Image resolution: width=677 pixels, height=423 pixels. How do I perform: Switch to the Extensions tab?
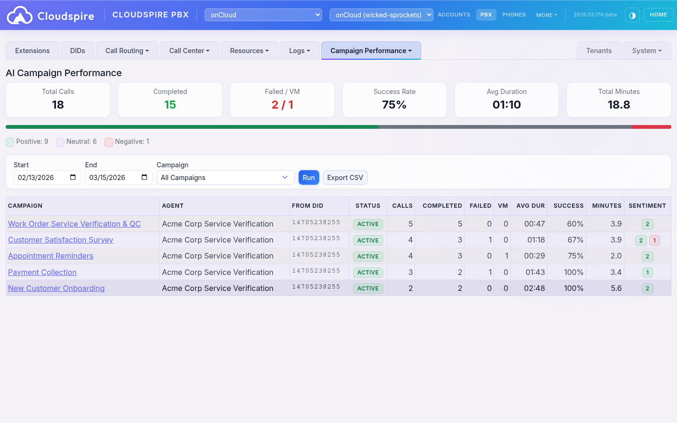32,50
